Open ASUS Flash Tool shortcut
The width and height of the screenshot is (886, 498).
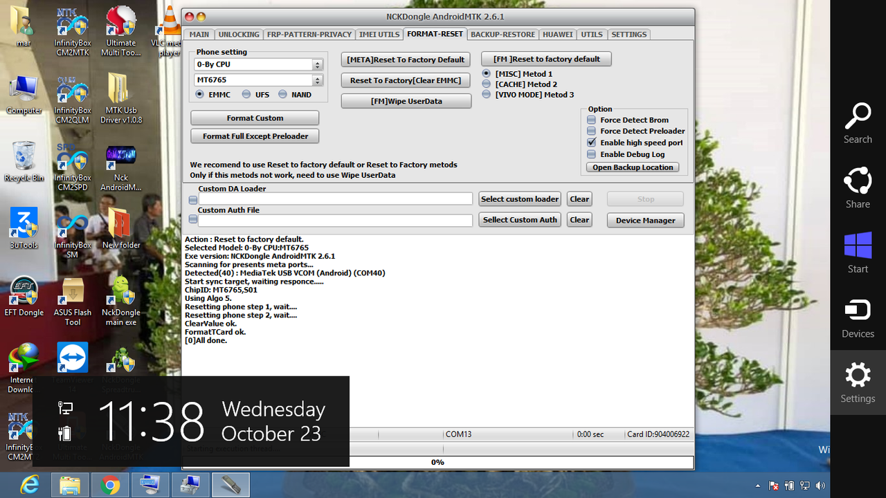click(73, 301)
